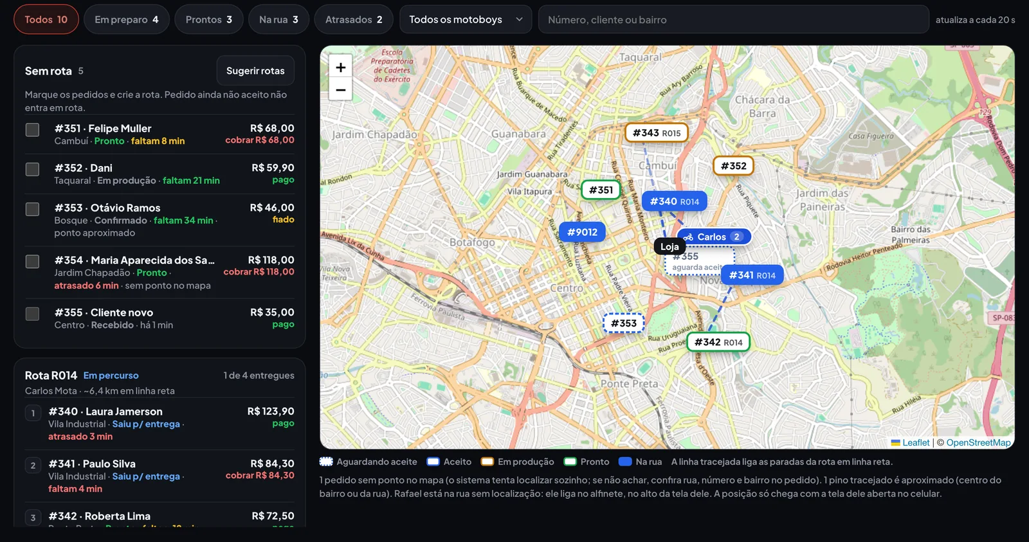This screenshot has width=1029, height=542.
Task: Focus the Número, cliente ou bairro search field
Action: 733,19
